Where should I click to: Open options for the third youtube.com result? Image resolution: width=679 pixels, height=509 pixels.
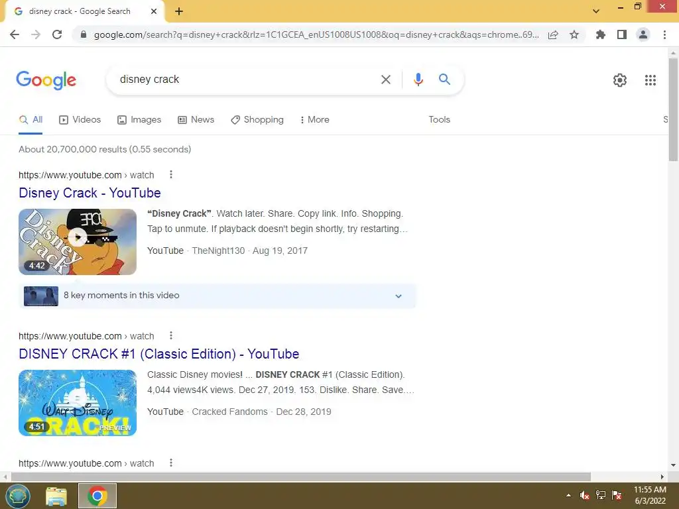(x=171, y=463)
